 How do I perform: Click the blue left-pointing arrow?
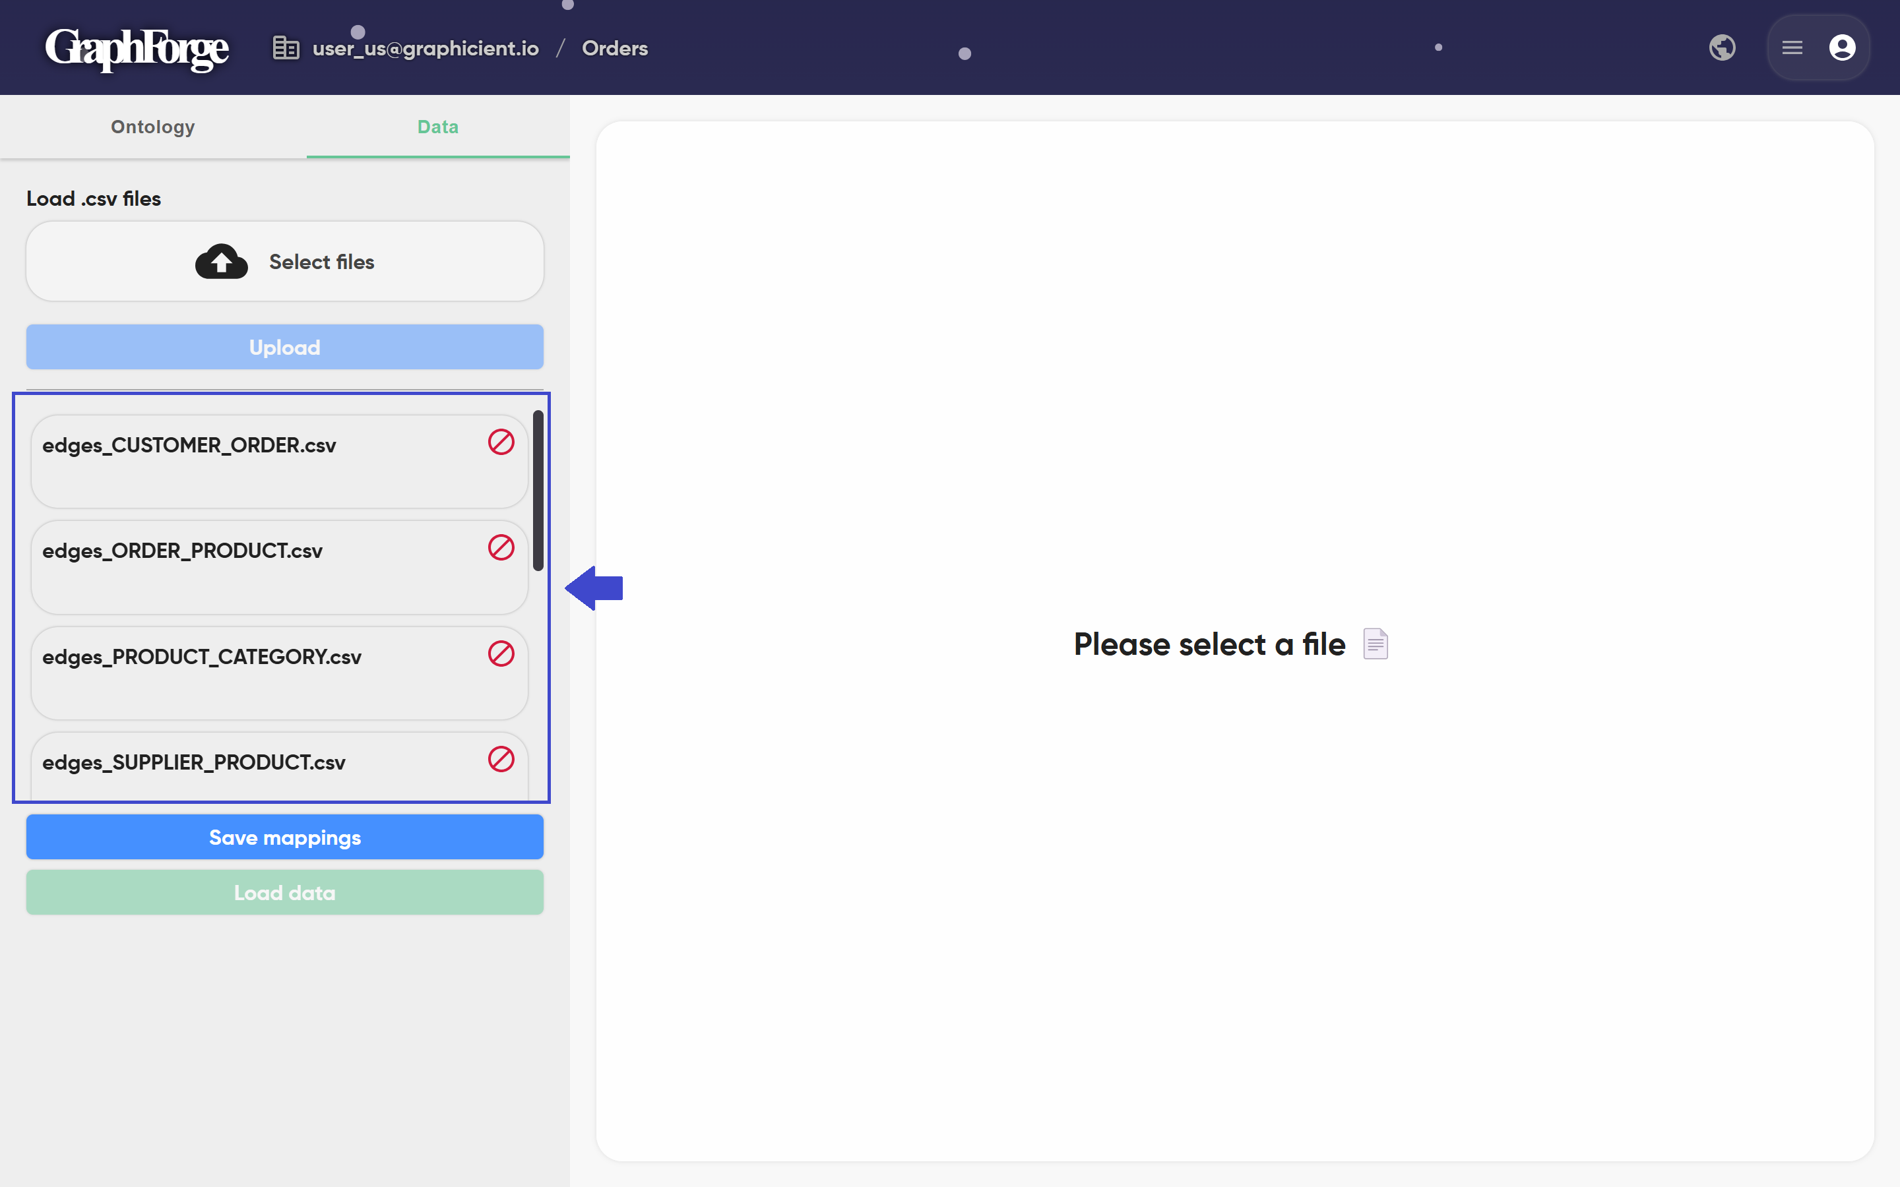coord(594,588)
